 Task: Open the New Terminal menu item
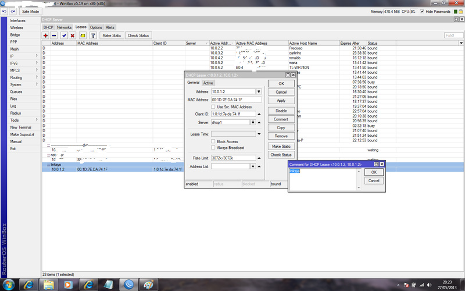click(20, 127)
